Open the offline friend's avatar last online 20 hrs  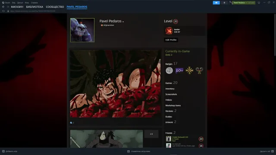click(x=169, y=146)
